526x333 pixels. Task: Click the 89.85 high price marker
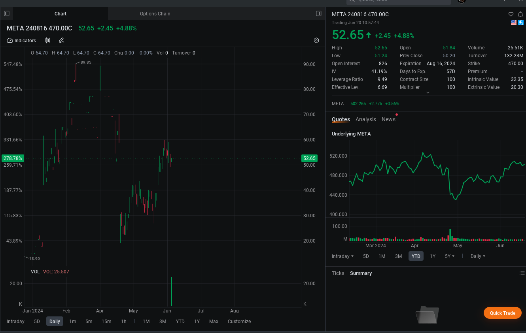pyautogui.click(x=86, y=62)
